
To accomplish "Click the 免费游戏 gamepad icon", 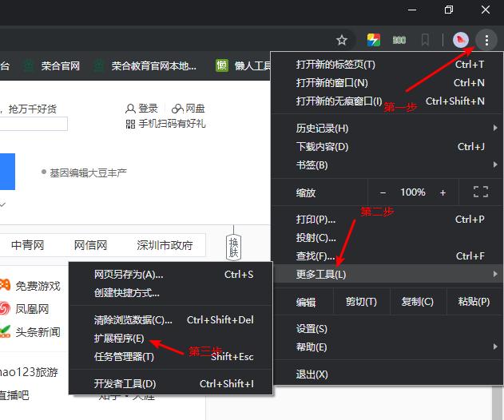I will [5, 285].
